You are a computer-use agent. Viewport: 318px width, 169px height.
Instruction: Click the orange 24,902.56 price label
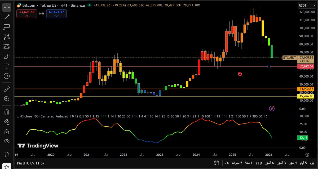pyautogui.click(x=306, y=89)
